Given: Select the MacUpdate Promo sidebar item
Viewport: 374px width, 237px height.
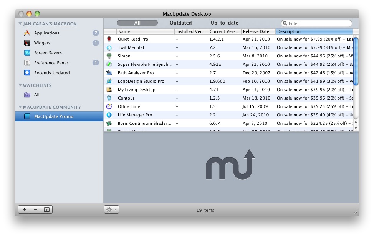Looking at the screenshot, I should [x=53, y=116].
